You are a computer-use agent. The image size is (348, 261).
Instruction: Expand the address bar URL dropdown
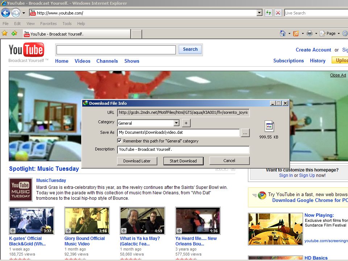[x=260, y=13]
